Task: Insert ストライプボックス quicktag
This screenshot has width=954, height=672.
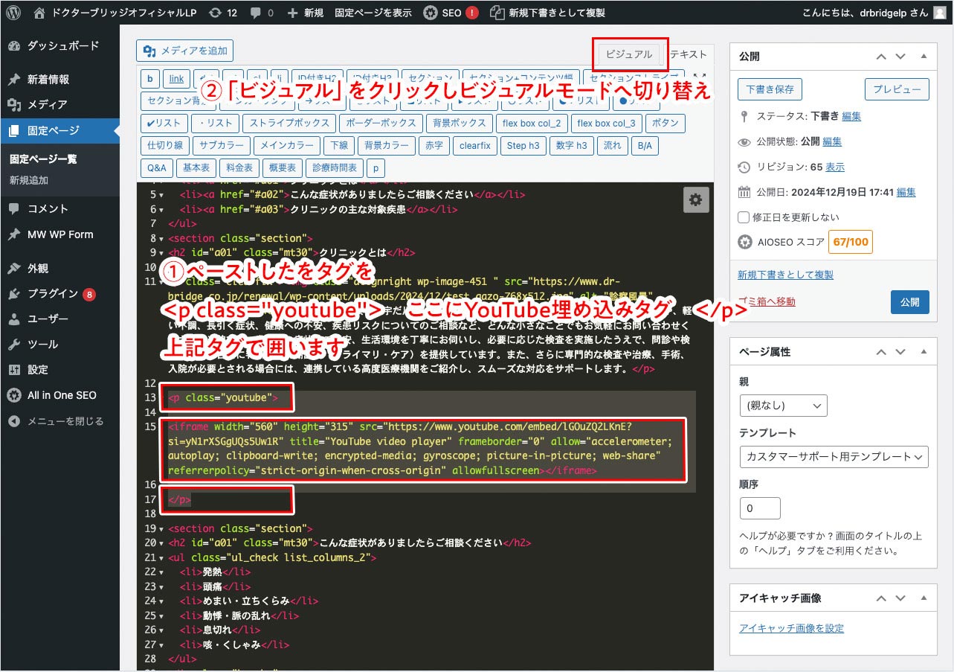Action: pyautogui.click(x=289, y=124)
